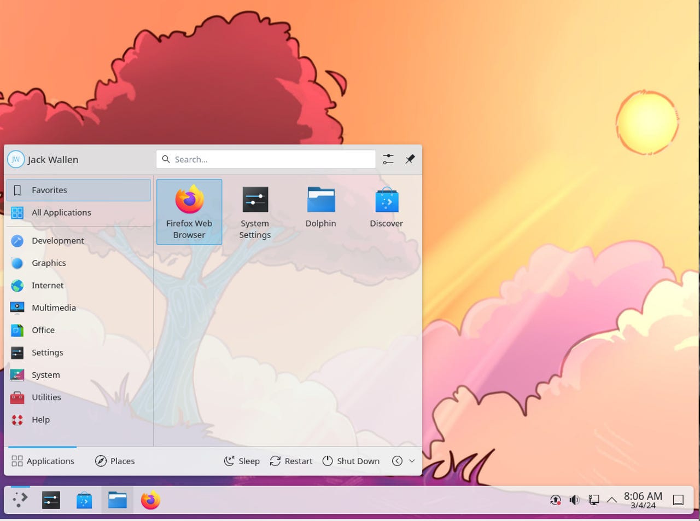This screenshot has height=521, width=700.
Task: Open Dolphin file manager in favorites
Action: tap(320, 207)
